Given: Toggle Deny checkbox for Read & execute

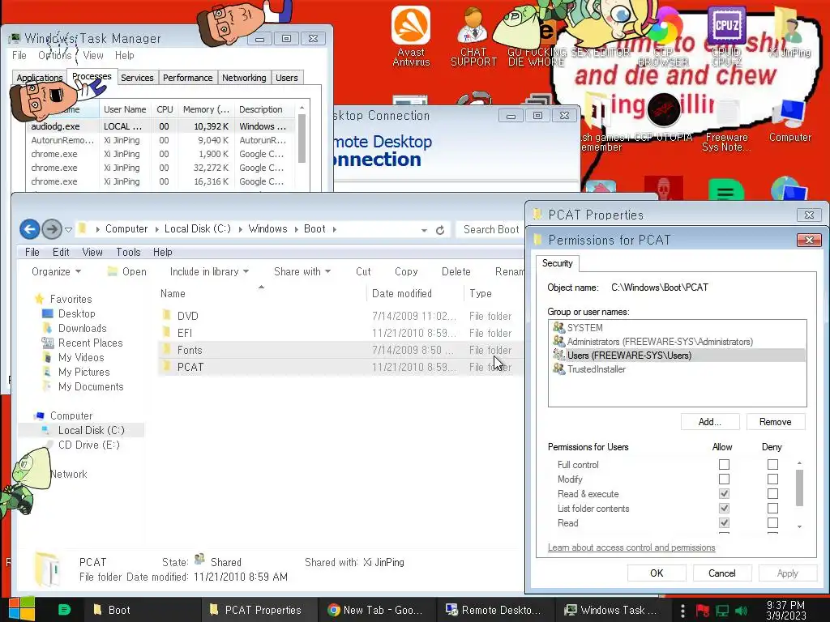Looking at the screenshot, I should (772, 493).
